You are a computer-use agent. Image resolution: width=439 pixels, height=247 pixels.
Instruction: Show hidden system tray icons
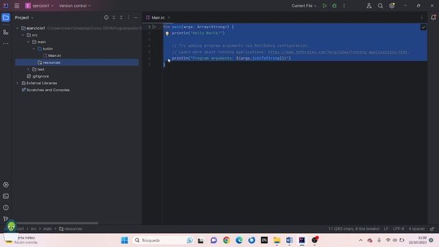(361, 240)
